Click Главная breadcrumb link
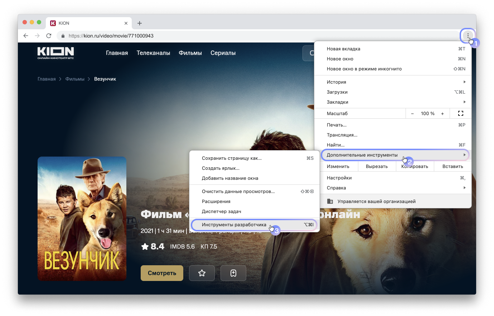494x316 pixels. tap(47, 79)
